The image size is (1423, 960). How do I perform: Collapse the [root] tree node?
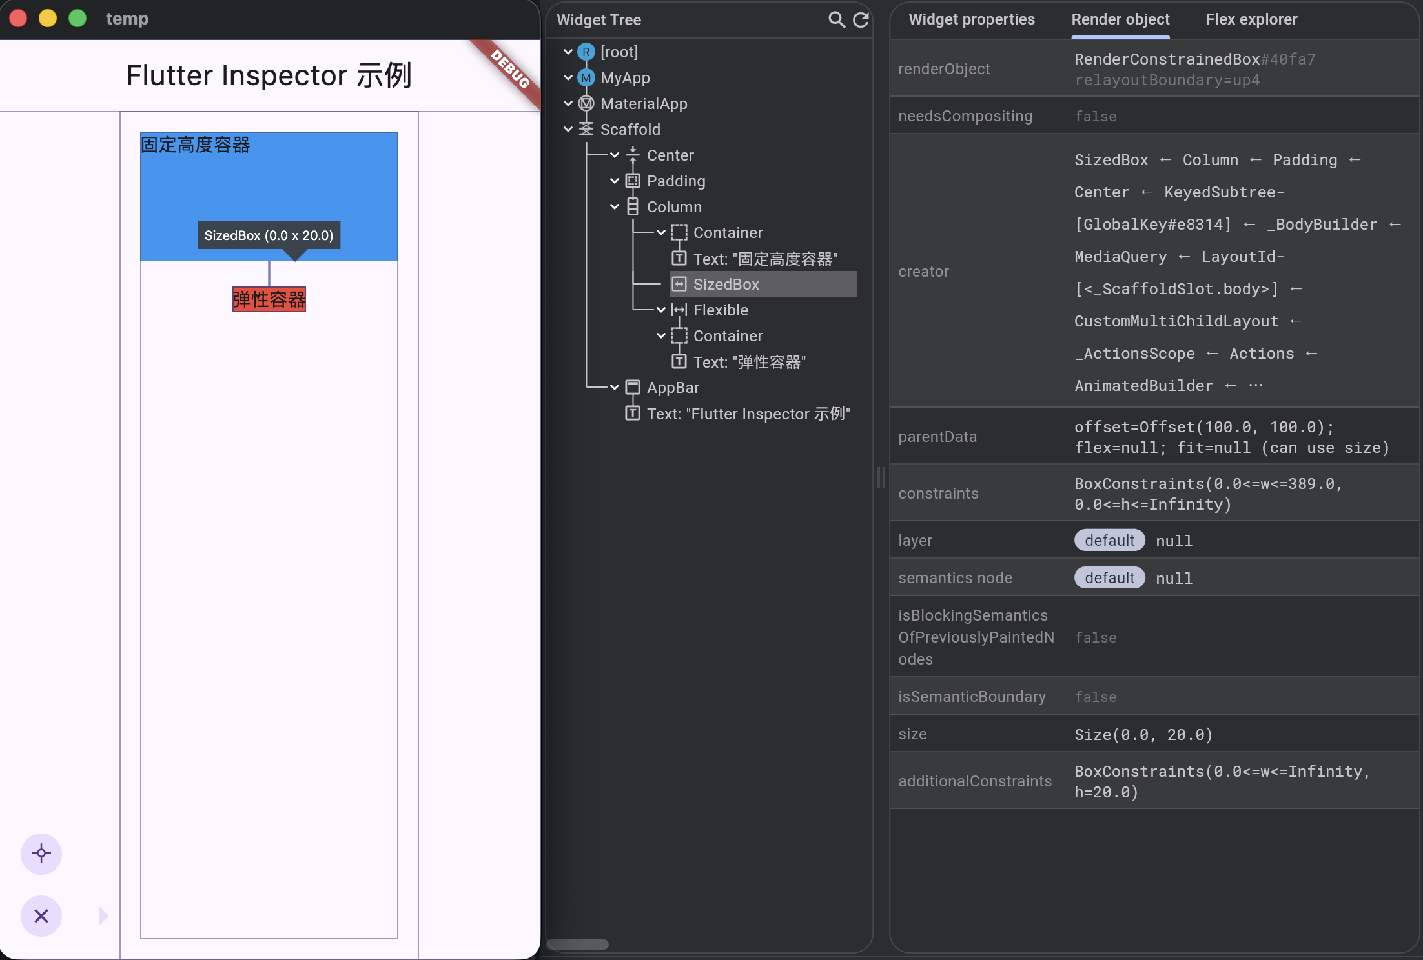pos(568,52)
